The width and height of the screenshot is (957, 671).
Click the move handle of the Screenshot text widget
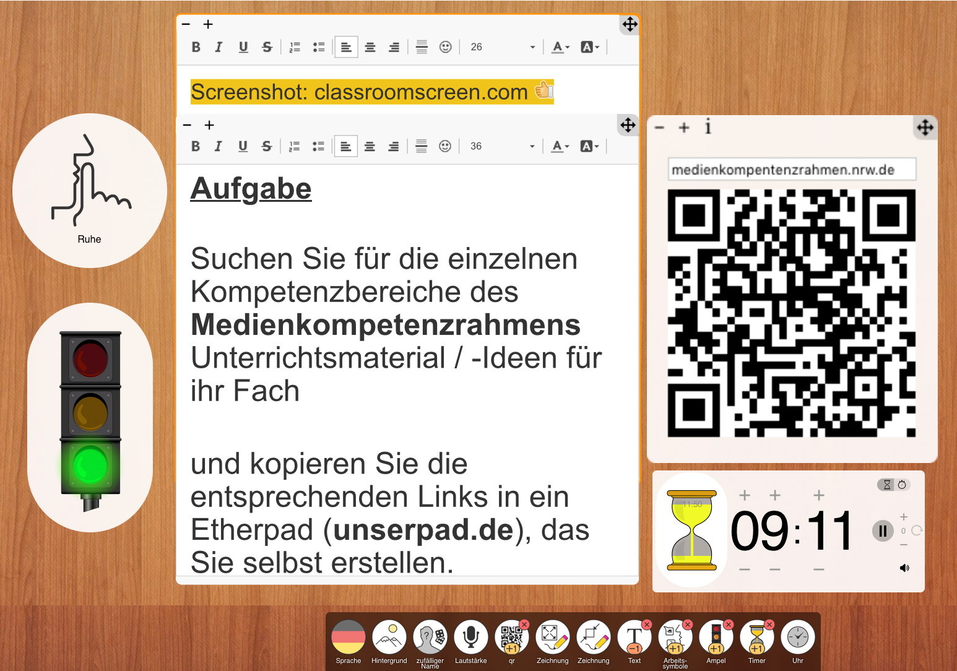(x=630, y=25)
